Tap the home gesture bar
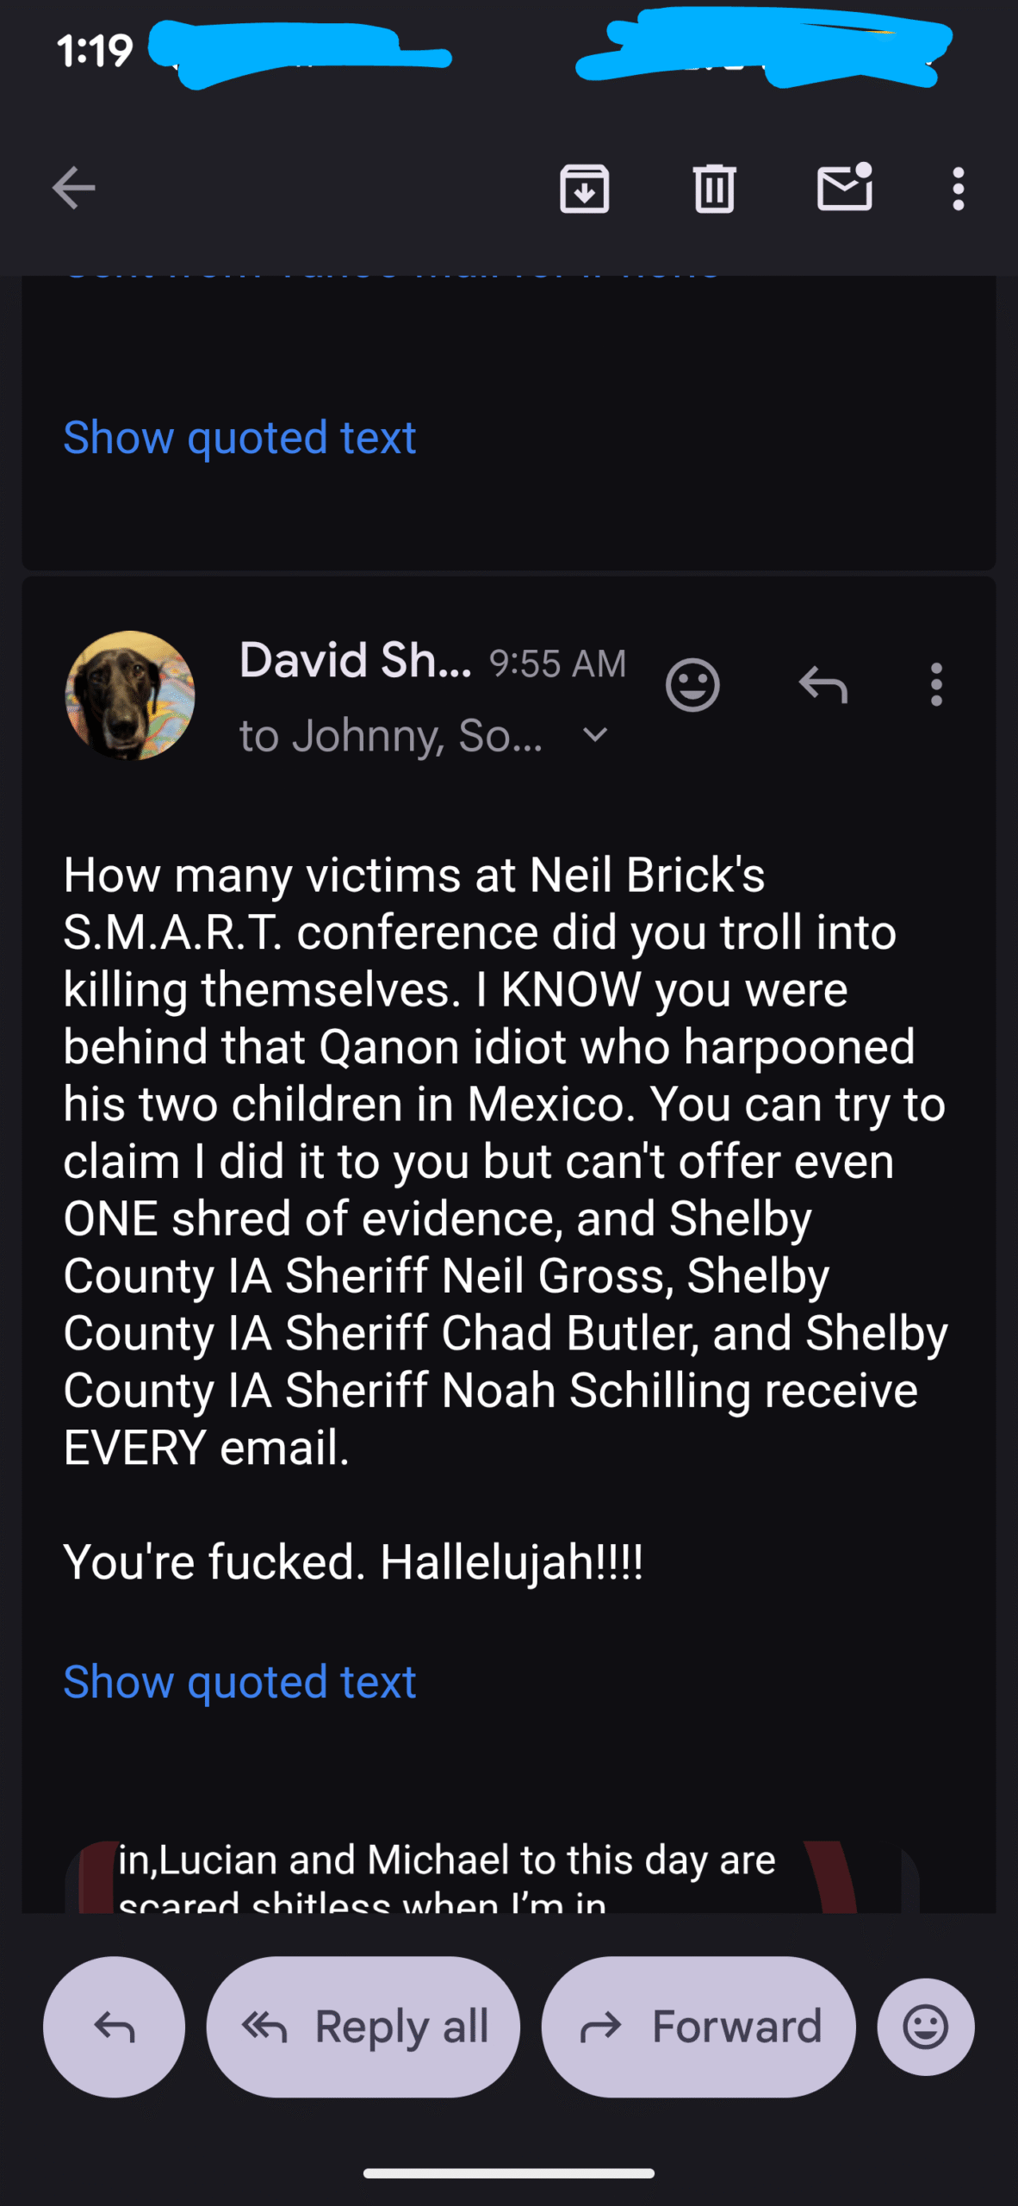Viewport: 1018px width, 2206px height. point(509,2173)
